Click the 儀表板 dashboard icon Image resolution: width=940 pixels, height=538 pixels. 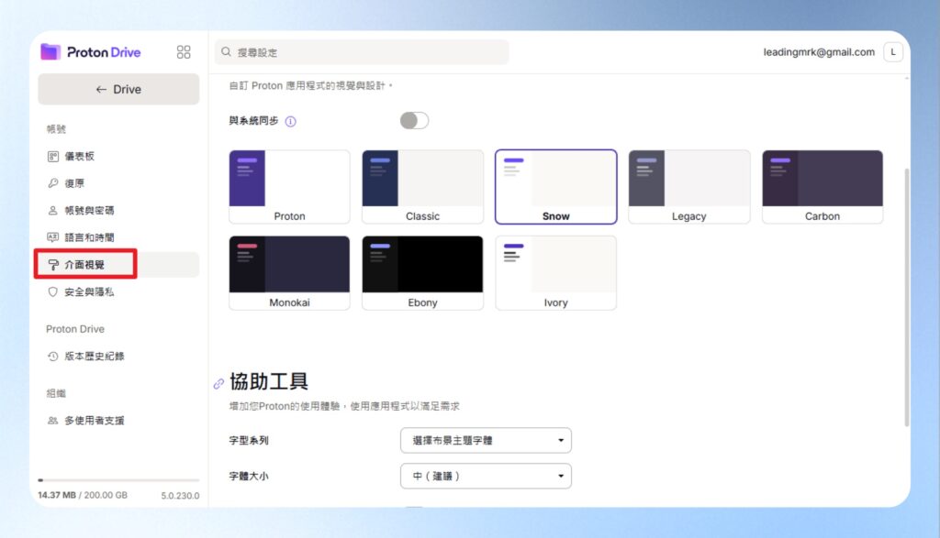click(x=52, y=156)
